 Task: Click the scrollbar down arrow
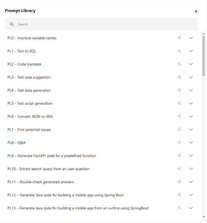coord(204,217)
